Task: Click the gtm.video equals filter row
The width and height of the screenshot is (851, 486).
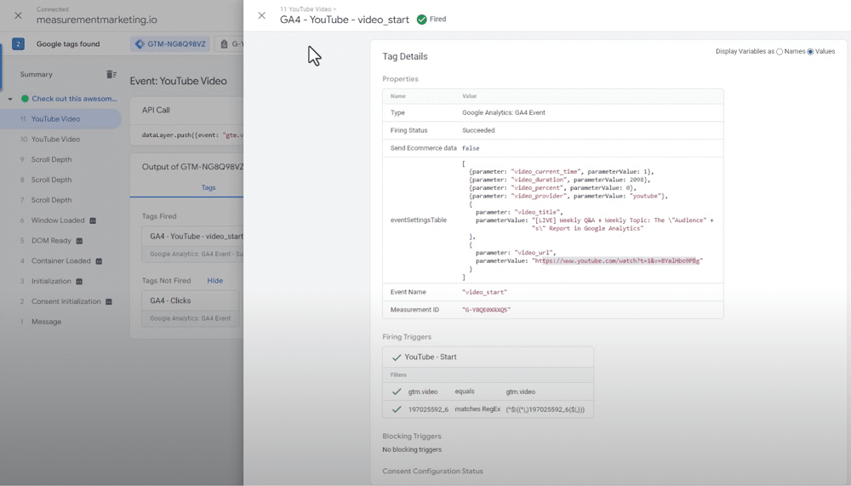Action: [x=488, y=392]
